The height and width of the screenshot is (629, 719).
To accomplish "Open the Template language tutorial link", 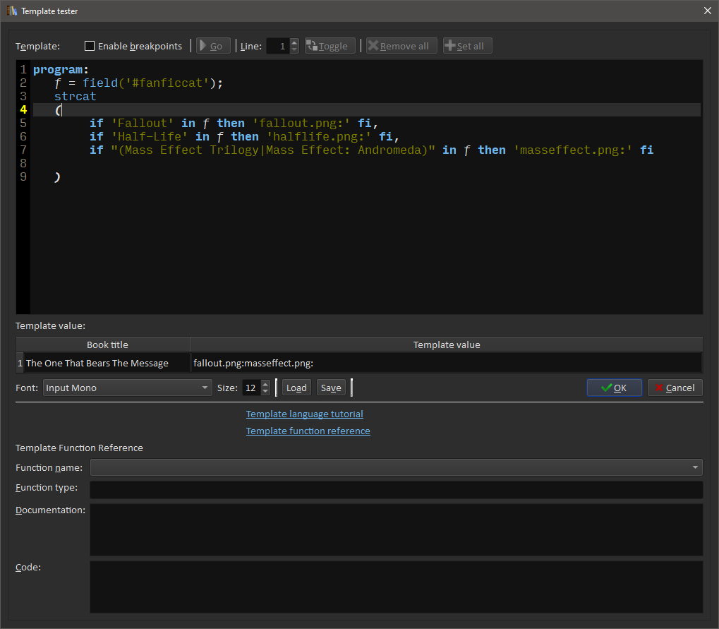I will click(x=304, y=414).
